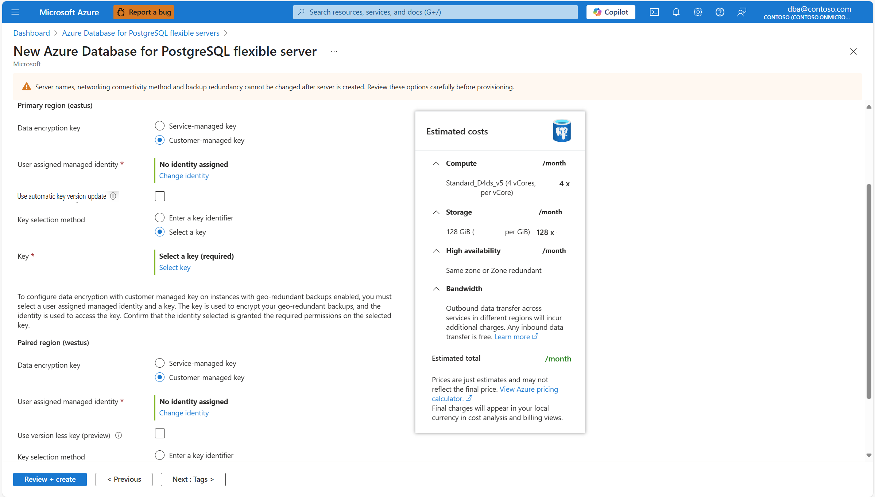Click the Copilot button
The height and width of the screenshot is (497, 875).
(611, 12)
